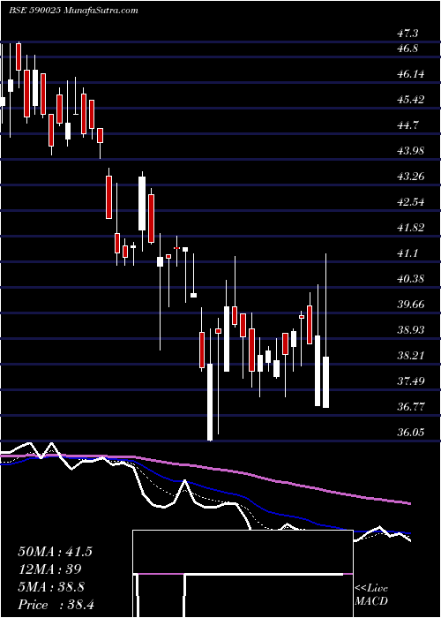Click the 38.21 price axis label
Screen dimensions: 441x618
point(411,356)
